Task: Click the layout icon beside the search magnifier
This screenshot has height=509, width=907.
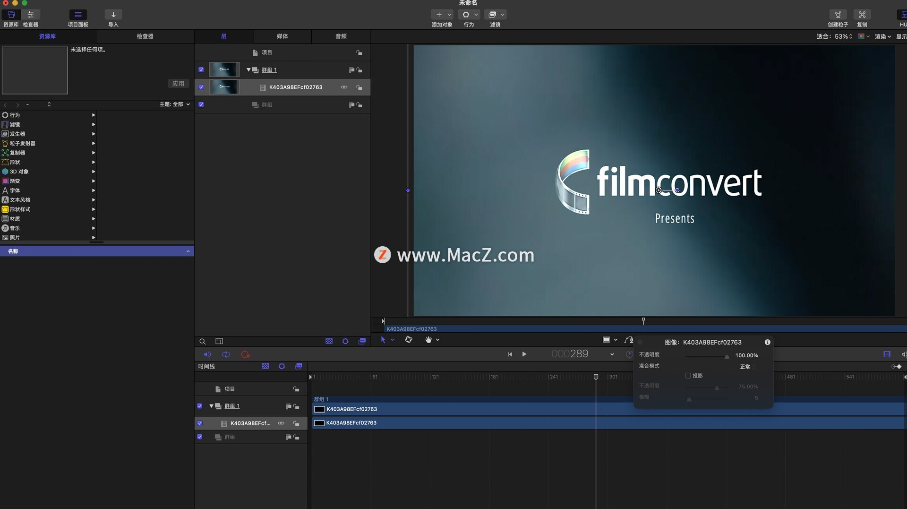Action: point(219,341)
